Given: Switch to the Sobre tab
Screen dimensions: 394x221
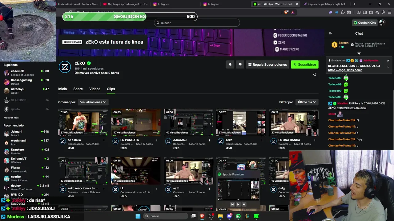Looking at the screenshot, I should tap(78, 89).
